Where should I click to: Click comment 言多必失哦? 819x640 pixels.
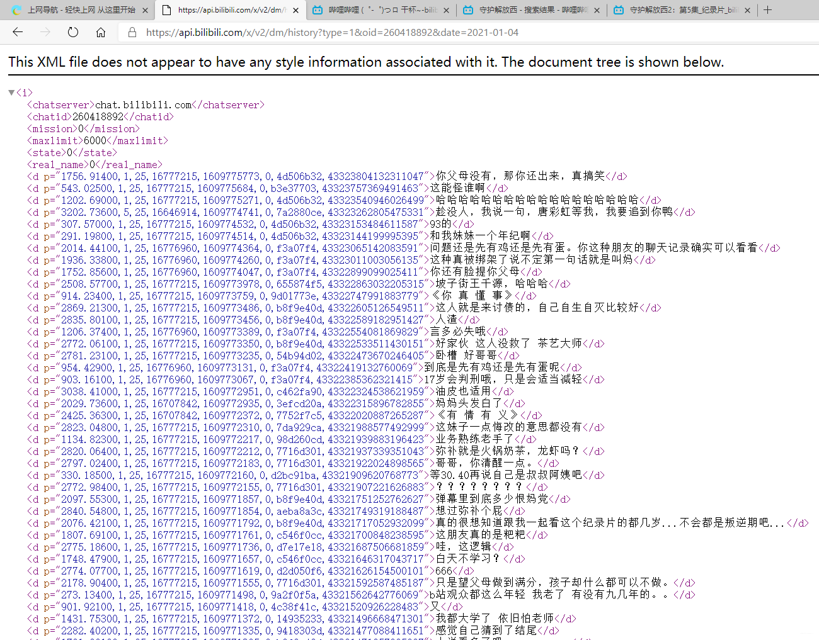point(267,332)
